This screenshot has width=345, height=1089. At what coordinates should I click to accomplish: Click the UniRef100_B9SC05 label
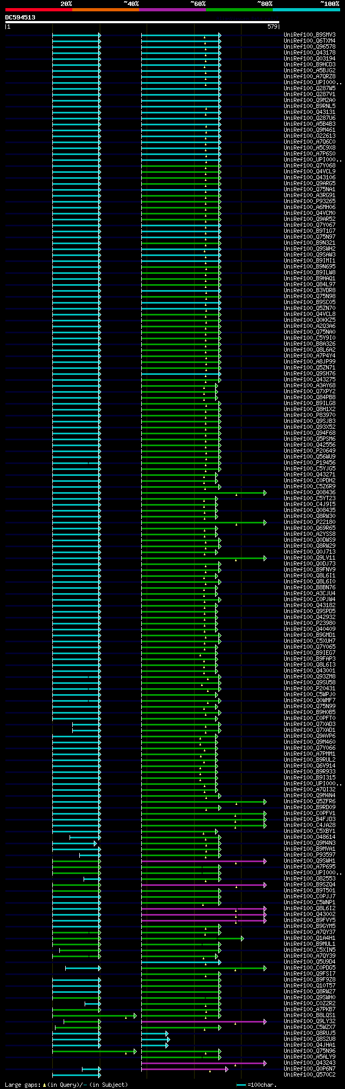[x=309, y=302]
